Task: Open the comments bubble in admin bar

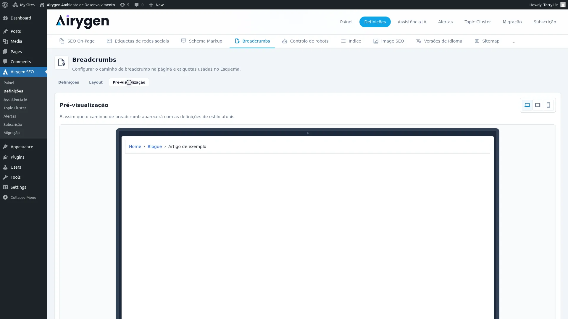Action: 139,5
